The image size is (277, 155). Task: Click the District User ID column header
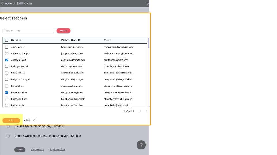tap(71, 40)
